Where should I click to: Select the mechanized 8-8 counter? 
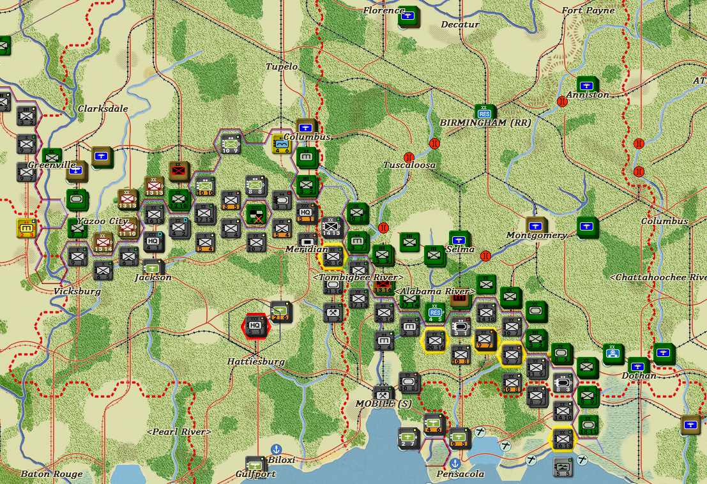point(255,185)
